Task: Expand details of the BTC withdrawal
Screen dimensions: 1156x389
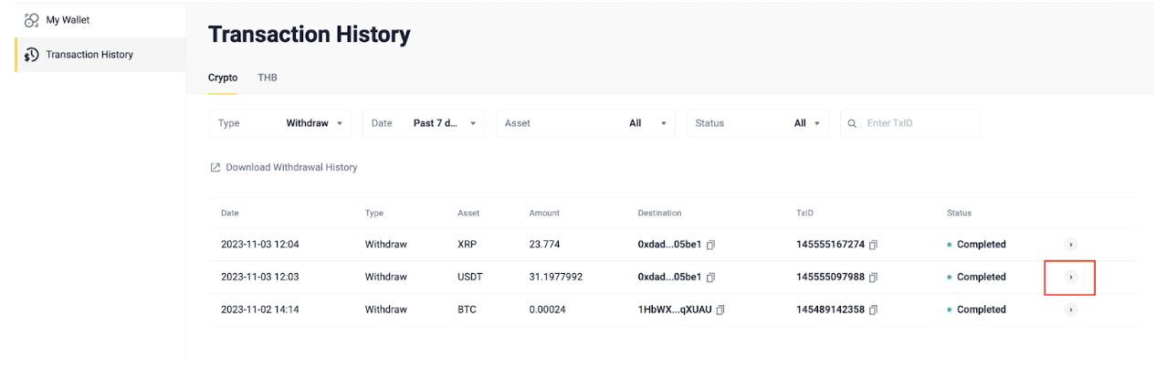Action: pos(1071,310)
